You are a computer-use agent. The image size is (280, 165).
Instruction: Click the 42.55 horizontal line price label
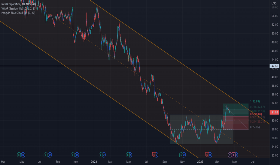pos(275,66)
